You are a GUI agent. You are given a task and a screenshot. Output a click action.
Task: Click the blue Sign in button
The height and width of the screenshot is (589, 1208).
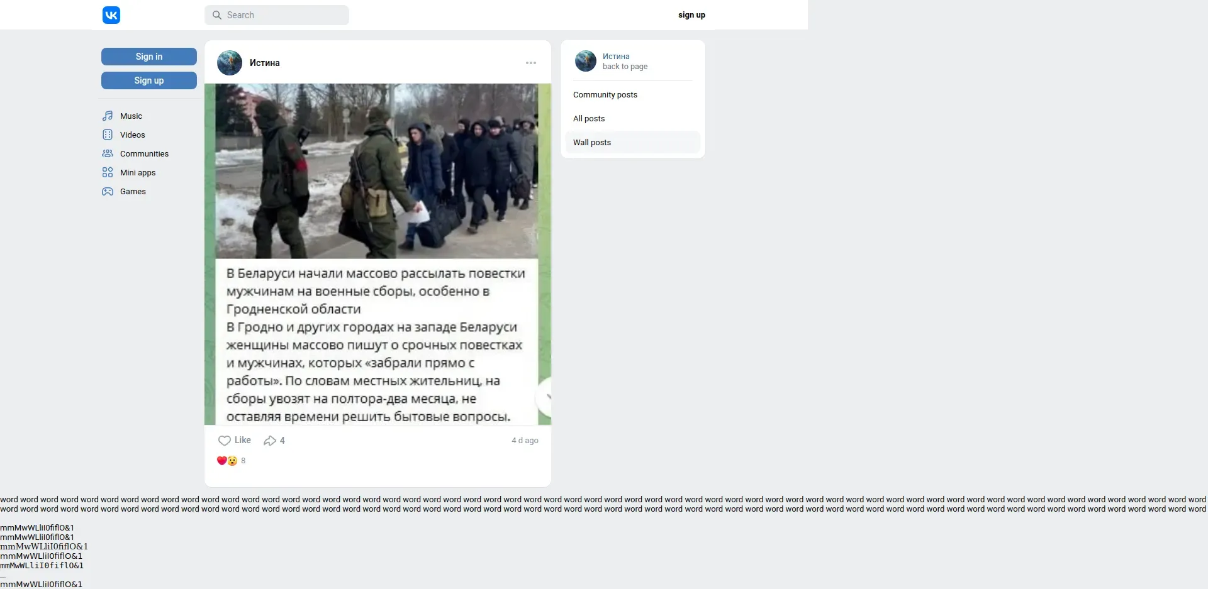point(149,57)
